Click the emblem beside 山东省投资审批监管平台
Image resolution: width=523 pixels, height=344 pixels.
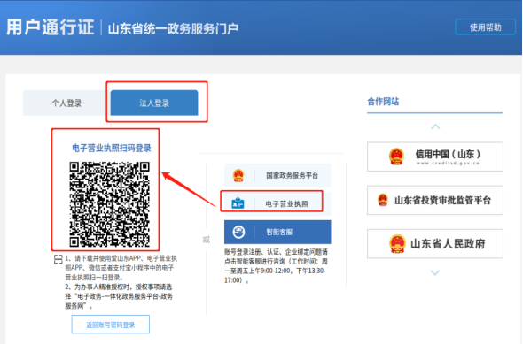383,200
